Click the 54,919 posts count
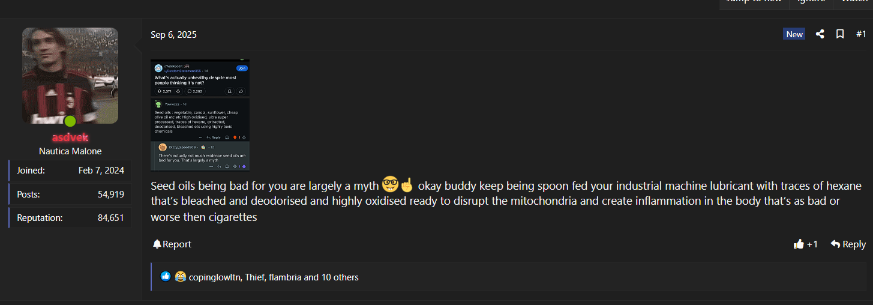 click(x=111, y=194)
